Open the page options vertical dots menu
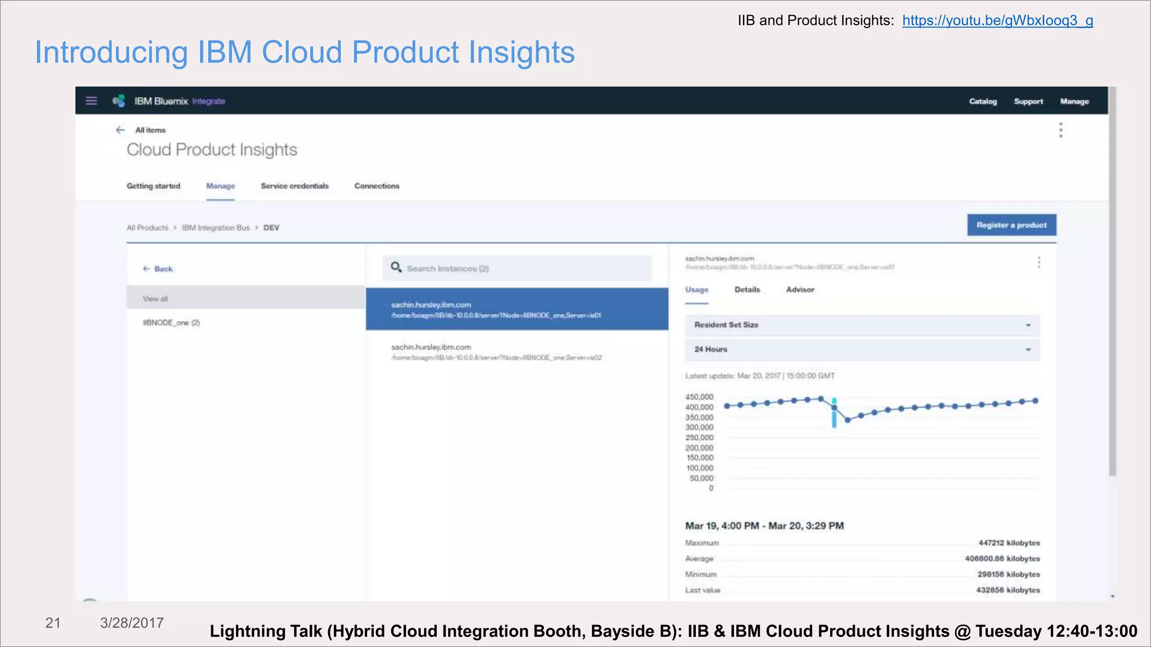Viewport: 1151px width, 647px height. pos(1061,130)
